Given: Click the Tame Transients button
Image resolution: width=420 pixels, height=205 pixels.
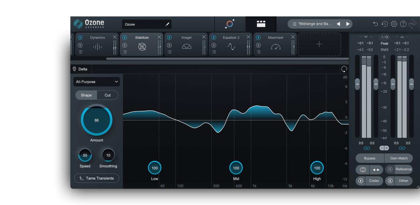Looking at the screenshot, I should click(x=96, y=178).
